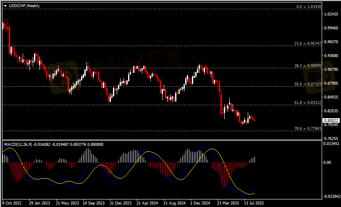Click price scale value 0.79145
The width and height of the screenshot is (341, 207).
point(331,125)
